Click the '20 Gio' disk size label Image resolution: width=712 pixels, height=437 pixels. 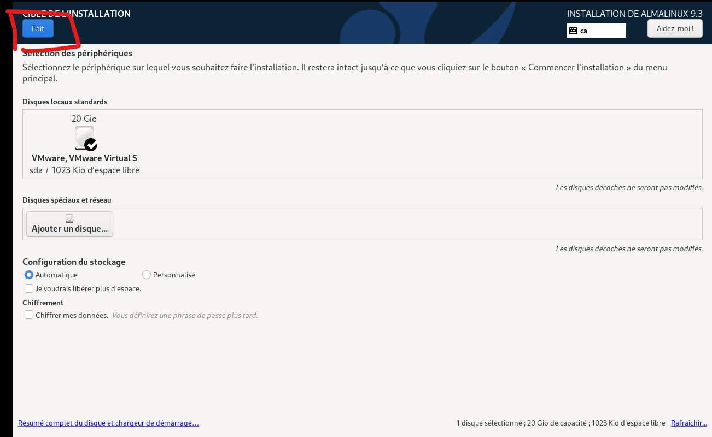[x=84, y=119]
